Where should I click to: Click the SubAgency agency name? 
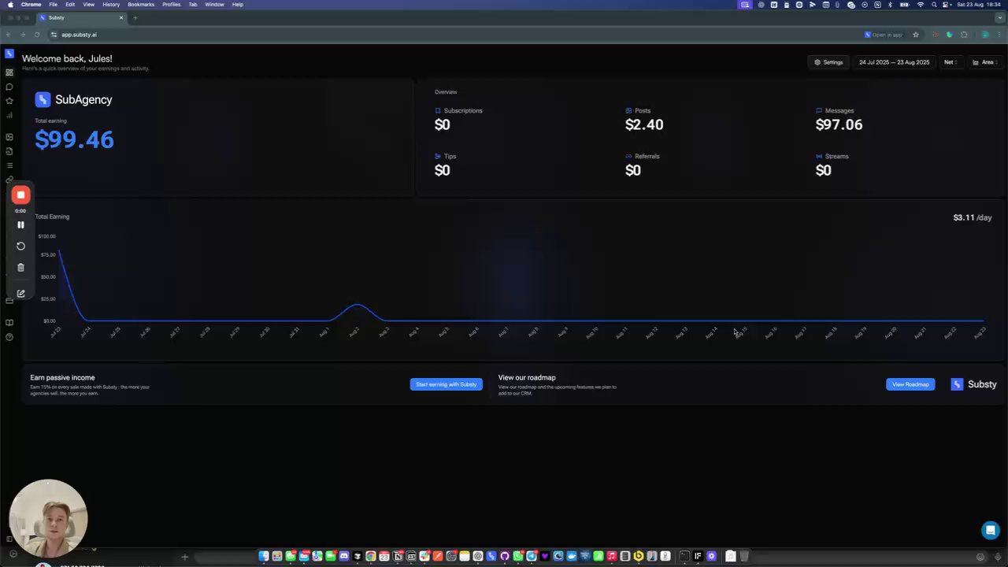pyautogui.click(x=83, y=99)
